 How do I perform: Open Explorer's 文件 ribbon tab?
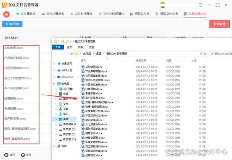[x=58, y=47]
